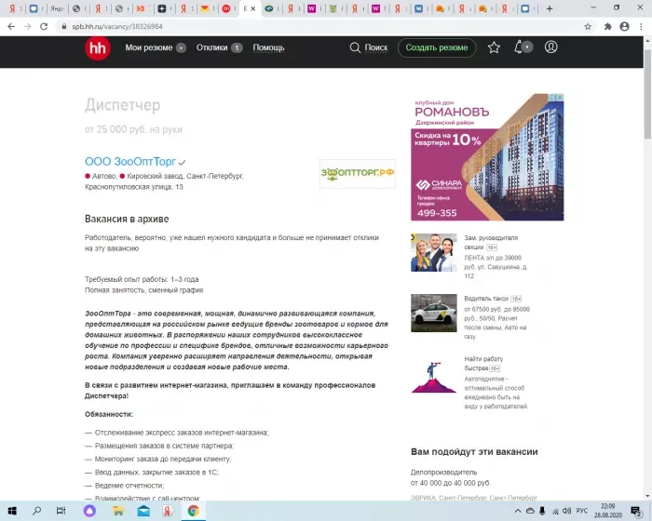Open Chrome three-dot menu
652x521 pixels.
click(x=641, y=27)
